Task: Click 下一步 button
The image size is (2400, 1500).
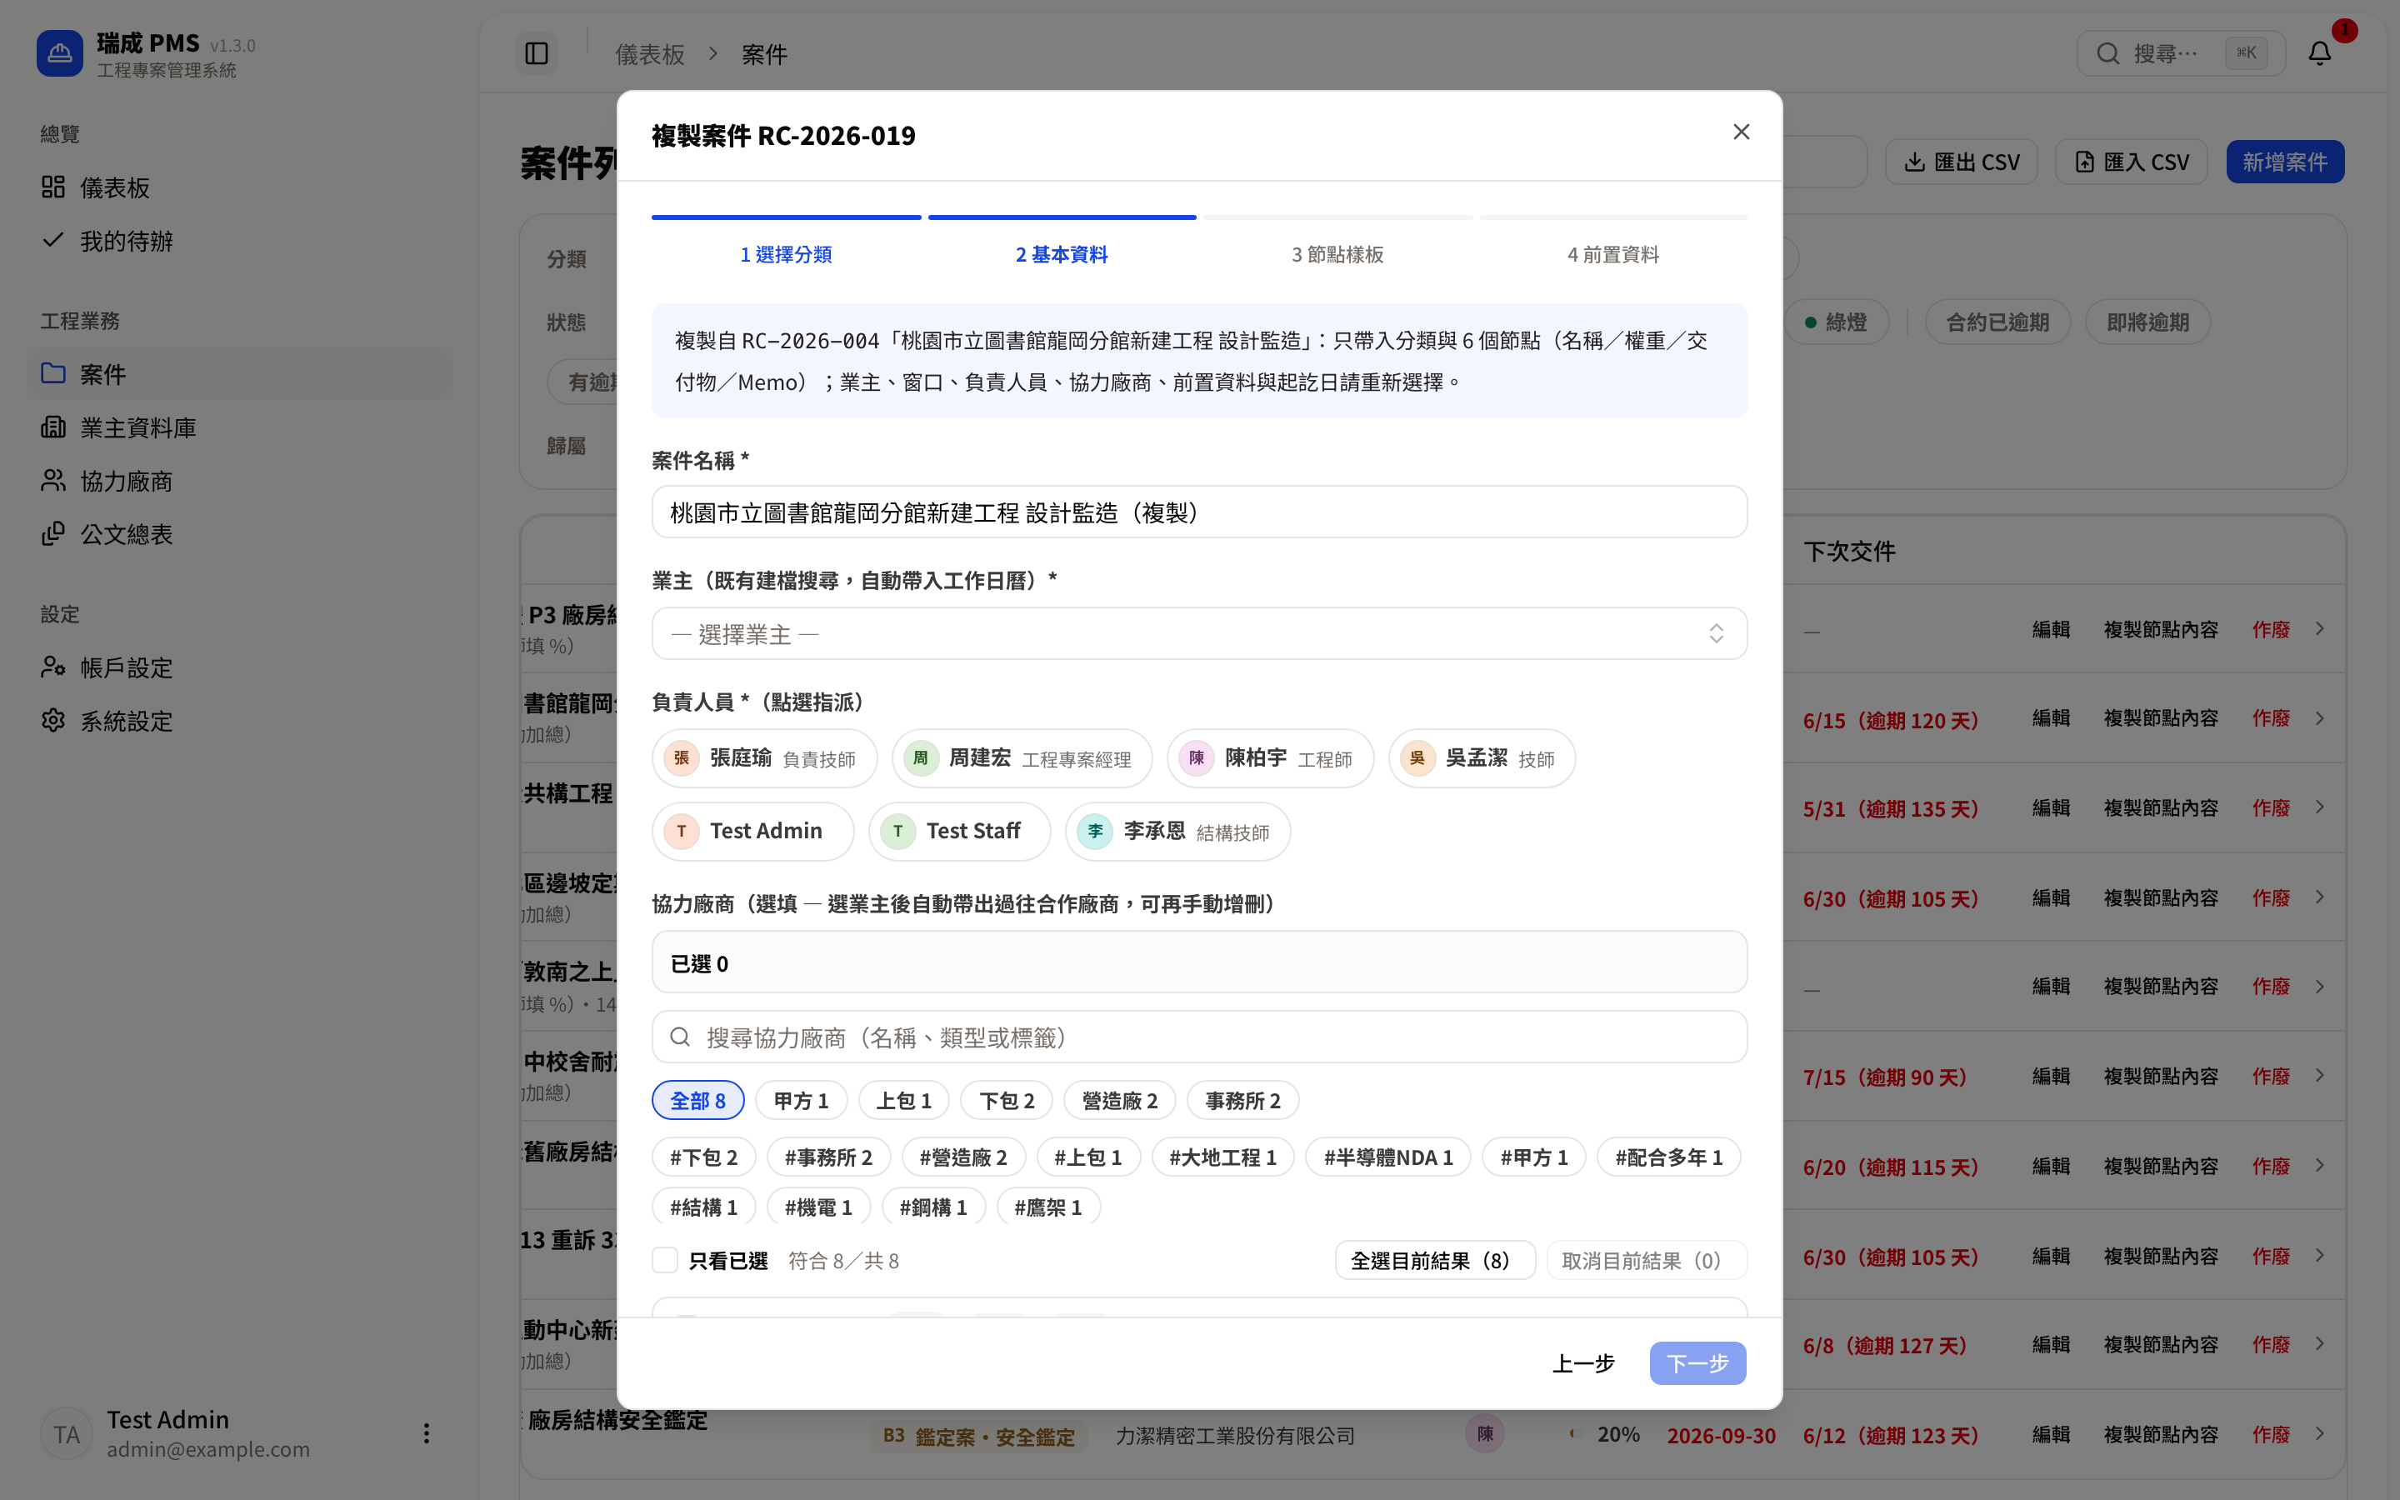Action: [x=1697, y=1363]
